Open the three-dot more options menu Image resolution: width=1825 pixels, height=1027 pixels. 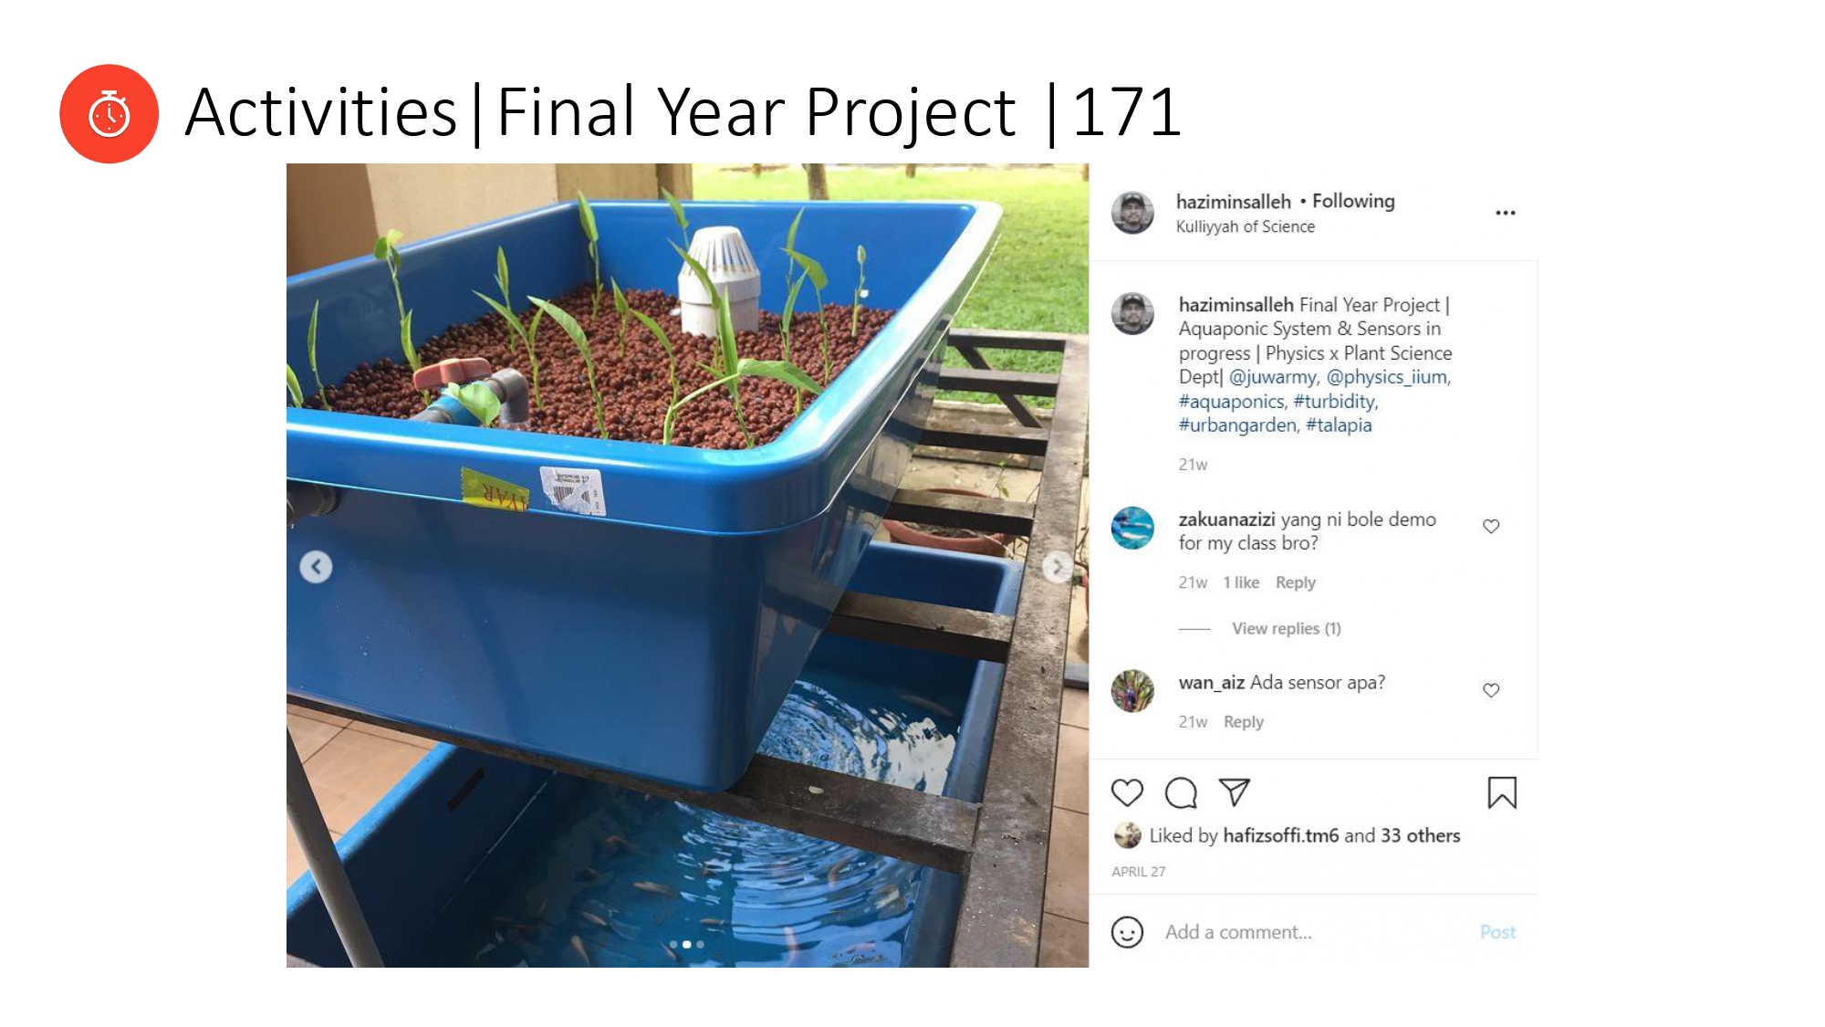point(1506,213)
